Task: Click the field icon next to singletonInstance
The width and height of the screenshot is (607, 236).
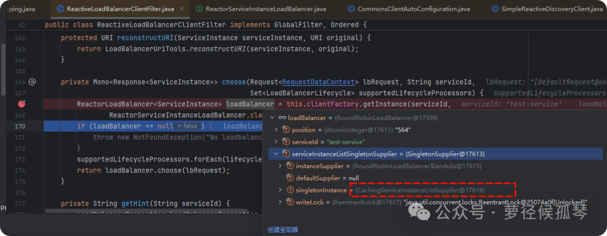Action: [290, 190]
